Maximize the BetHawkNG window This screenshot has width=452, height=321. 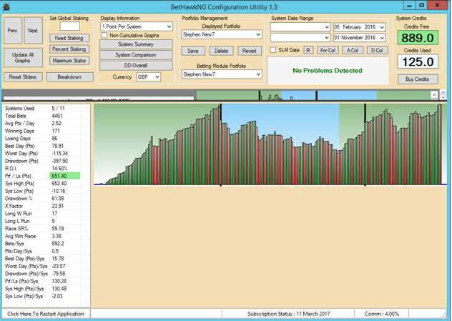tap(422, 6)
